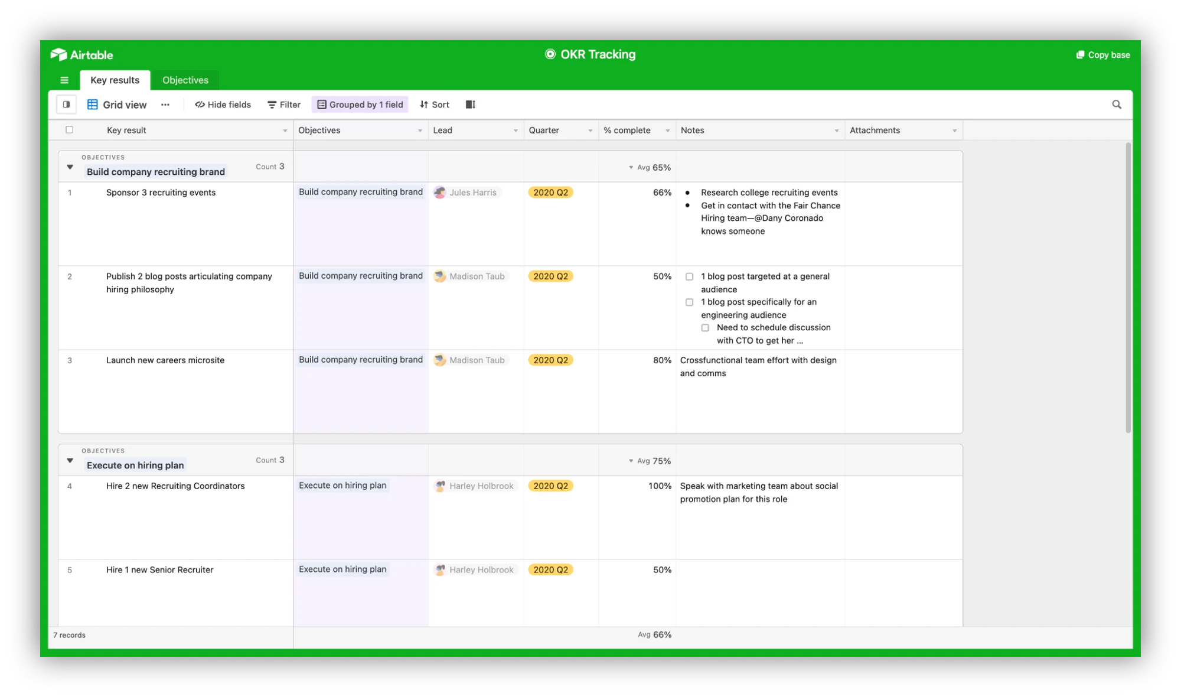The image size is (1181, 697).
Task: Click Harley Holbrook avatar in row 4
Action: (x=440, y=486)
